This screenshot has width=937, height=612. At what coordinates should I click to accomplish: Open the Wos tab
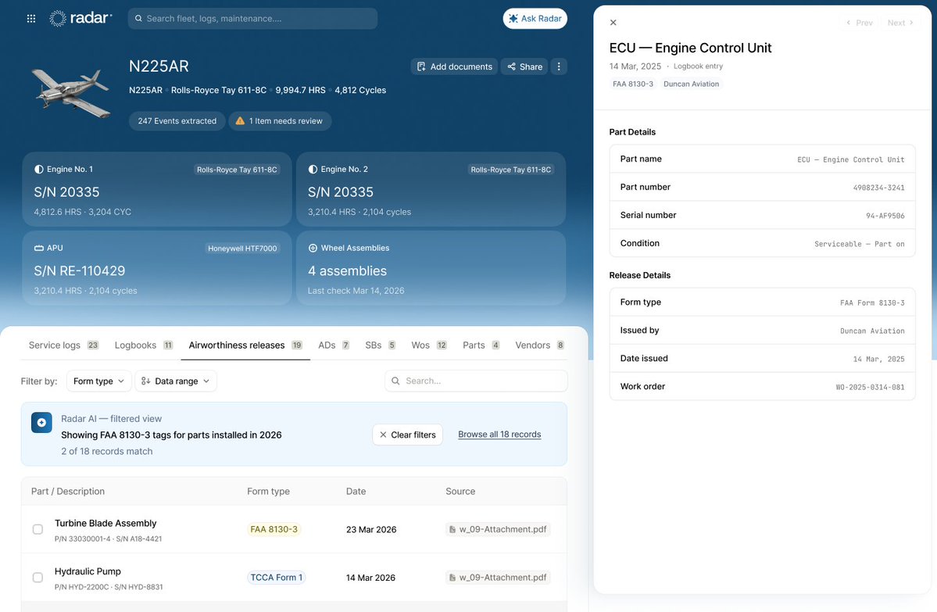tap(429, 345)
